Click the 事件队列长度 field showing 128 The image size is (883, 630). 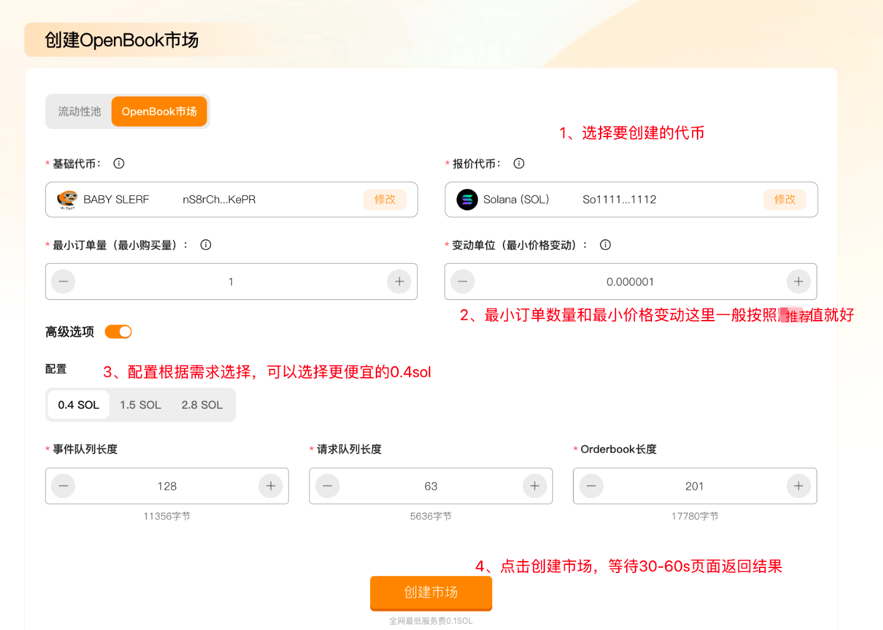coord(167,486)
